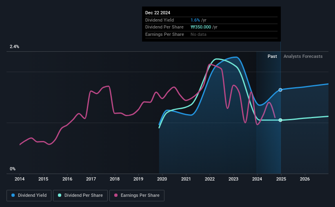Click the pink Earnings Per Share legend dot
The height and width of the screenshot is (207, 335).
point(116,195)
